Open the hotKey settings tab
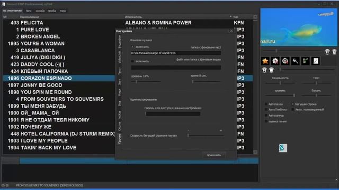Image resolution: width=339 pixels, height=190 pixels. pyautogui.click(x=119, y=115)
